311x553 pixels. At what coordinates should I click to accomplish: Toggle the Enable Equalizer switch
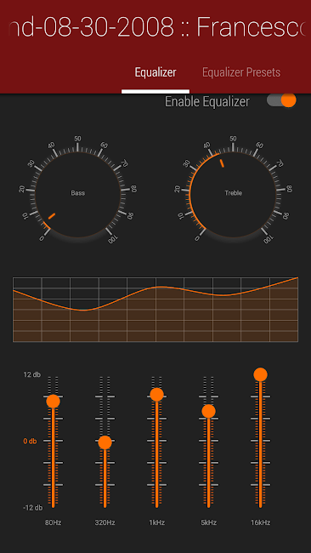click(281, 100)
